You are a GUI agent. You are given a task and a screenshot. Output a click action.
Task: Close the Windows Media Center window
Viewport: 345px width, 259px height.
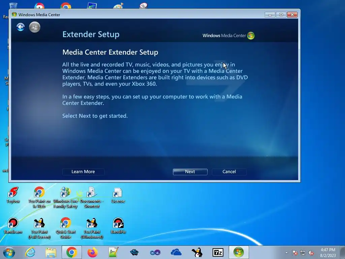click(x=292, y=15)
